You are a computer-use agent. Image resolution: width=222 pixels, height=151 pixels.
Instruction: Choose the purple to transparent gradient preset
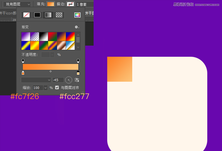click(x=35, y=36)
